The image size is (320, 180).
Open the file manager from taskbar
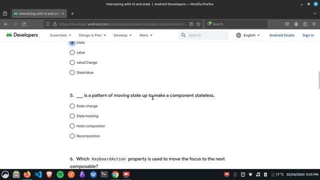(x=16, y=174)
